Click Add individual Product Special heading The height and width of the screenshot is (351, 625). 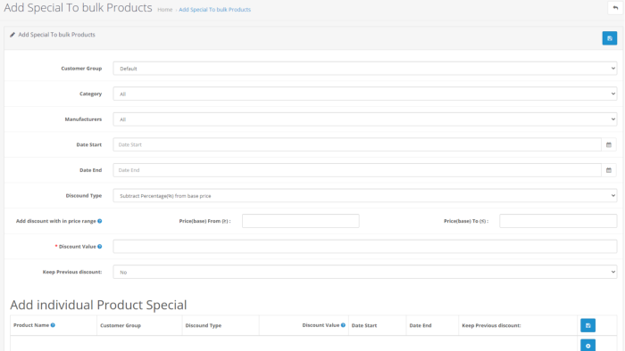98,305
